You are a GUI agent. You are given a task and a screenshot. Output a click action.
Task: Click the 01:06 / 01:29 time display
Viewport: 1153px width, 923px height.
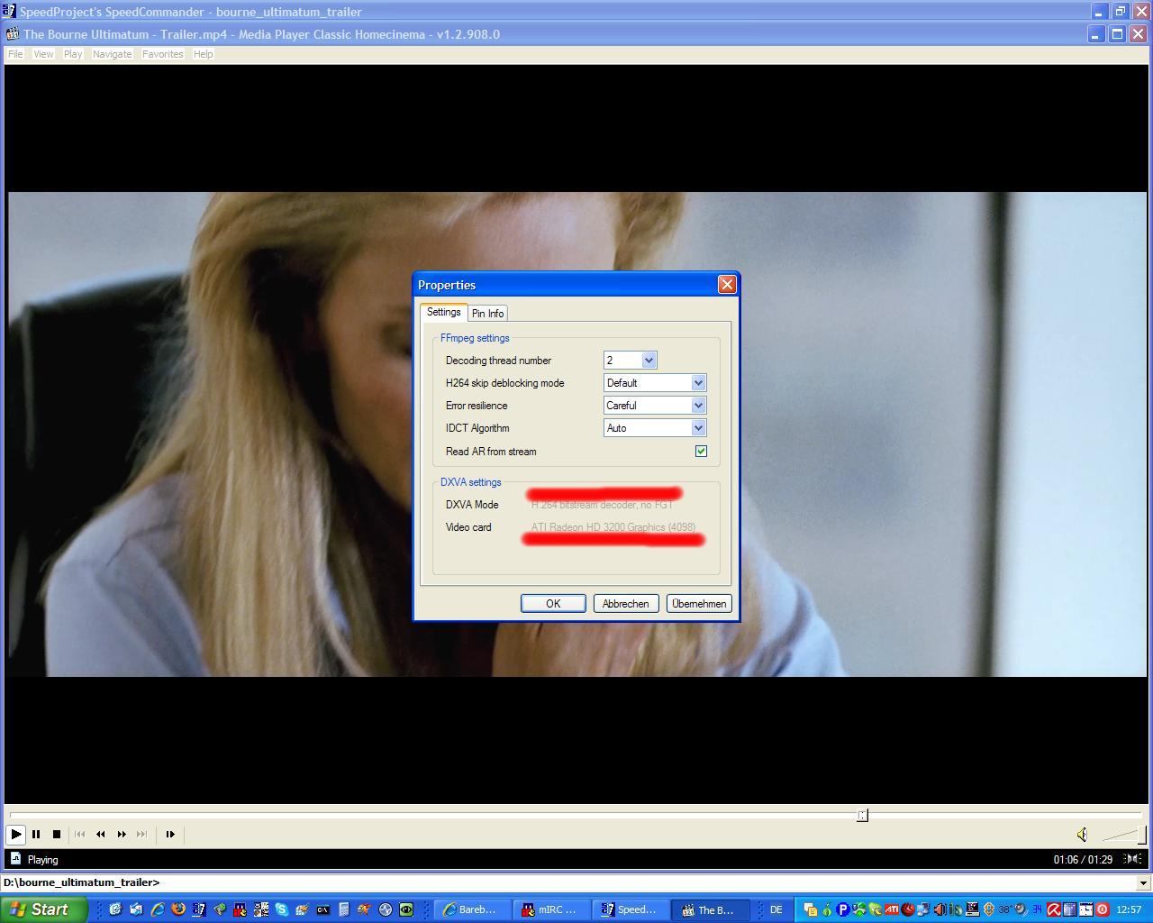pyautogui.click(x=1083, y=859)
